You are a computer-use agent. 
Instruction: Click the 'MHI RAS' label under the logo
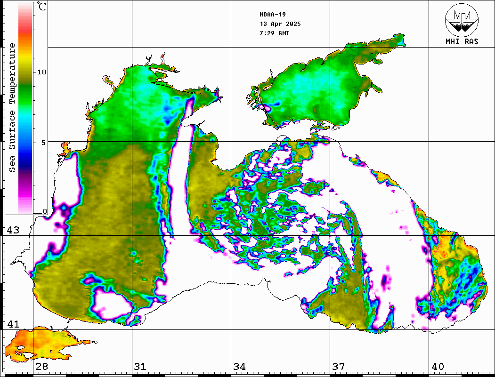click(462, 41)
